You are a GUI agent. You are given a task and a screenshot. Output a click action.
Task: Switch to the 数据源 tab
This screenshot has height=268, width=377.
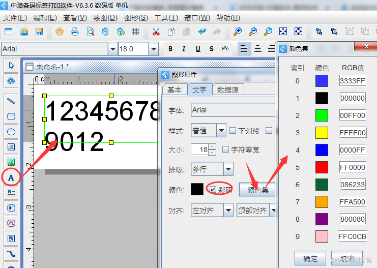pyautogui.click(x=228, y=90)
